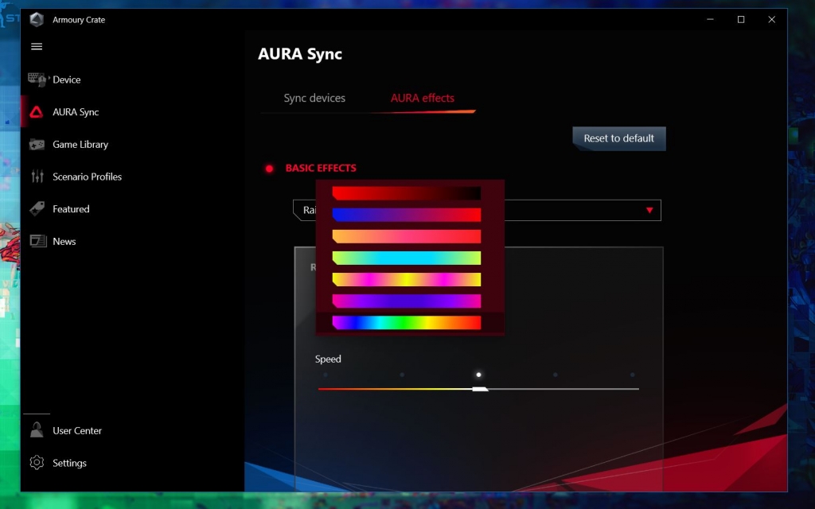This screenshot has height=509, width=815.
Task: Click the News icon in sidebar
Action: (x=37, y=241)
